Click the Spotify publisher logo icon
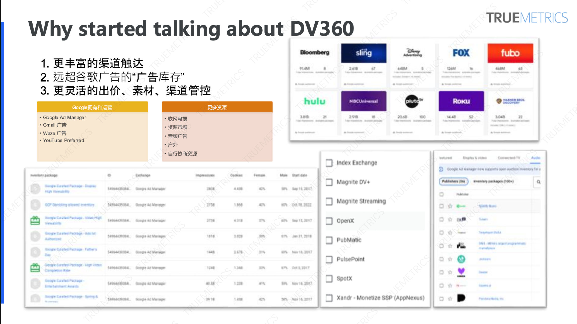 point(460,206)
